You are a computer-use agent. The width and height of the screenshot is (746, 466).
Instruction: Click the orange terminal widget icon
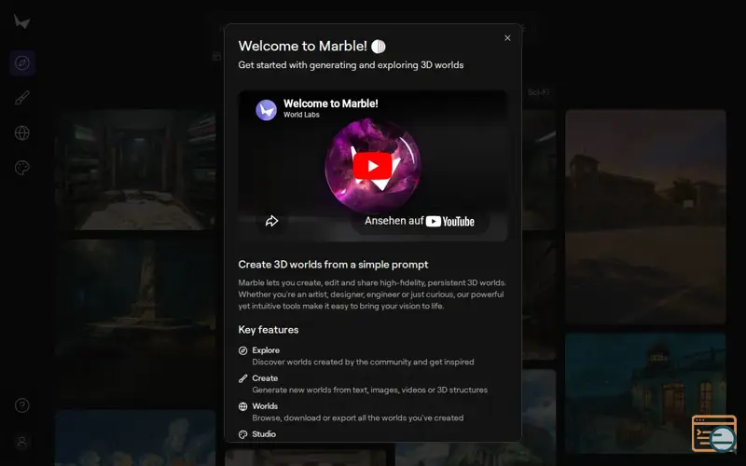713,433
